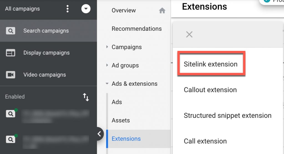Go to the Assets page

121,120
